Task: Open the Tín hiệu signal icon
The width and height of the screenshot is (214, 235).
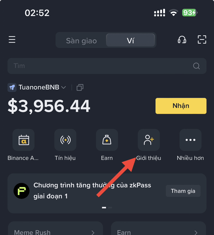Action: [x=65, y=140]
